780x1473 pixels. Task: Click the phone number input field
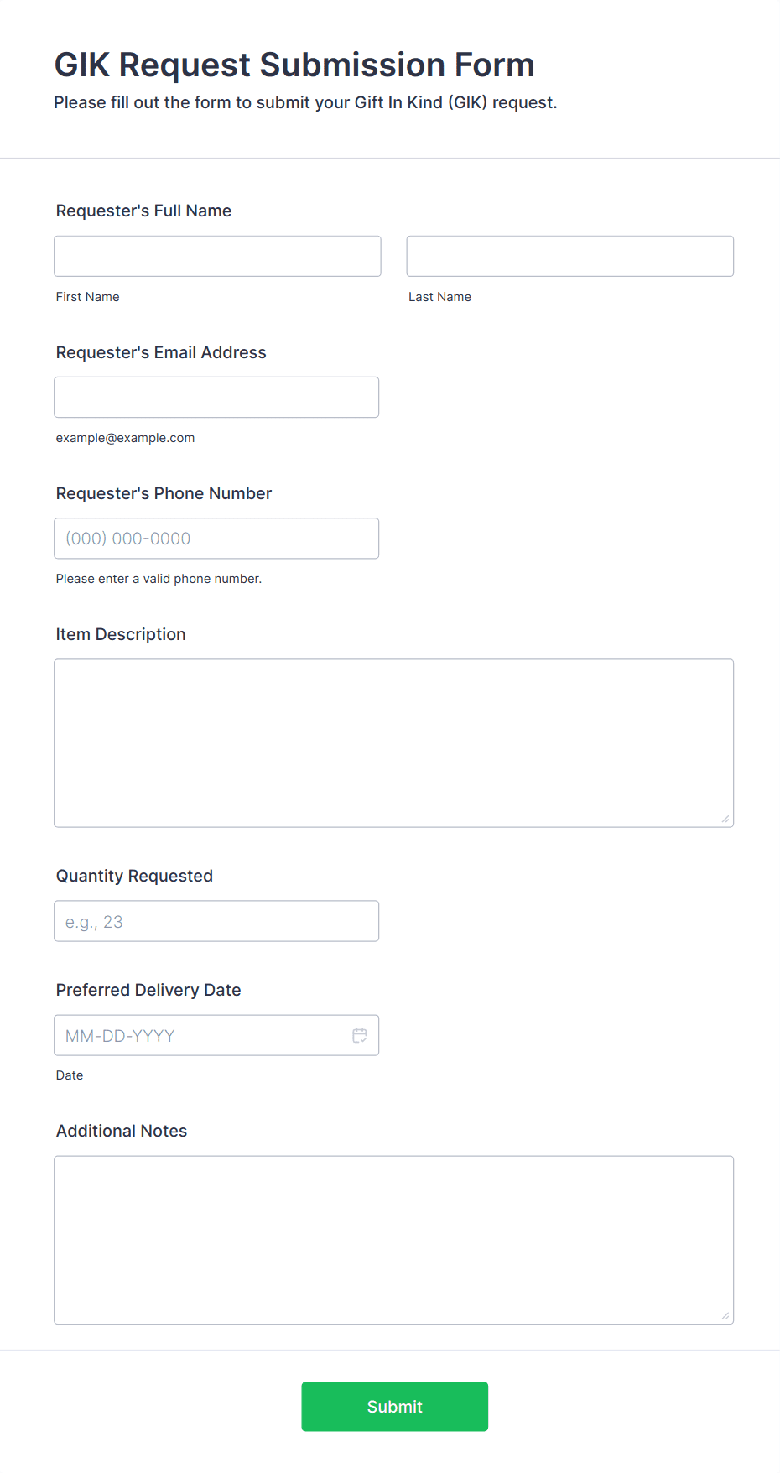coord(216,539)
